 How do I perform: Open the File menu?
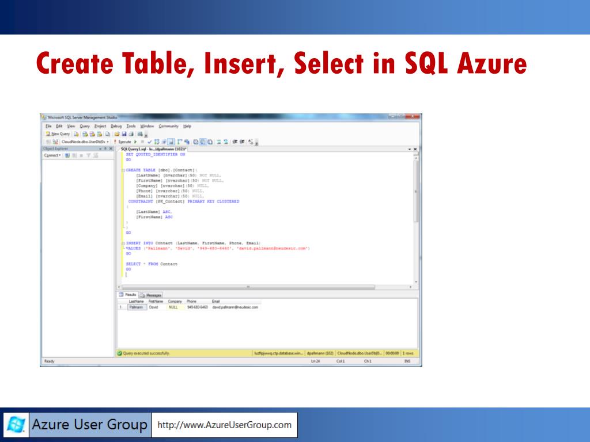(x=48, y=126)
